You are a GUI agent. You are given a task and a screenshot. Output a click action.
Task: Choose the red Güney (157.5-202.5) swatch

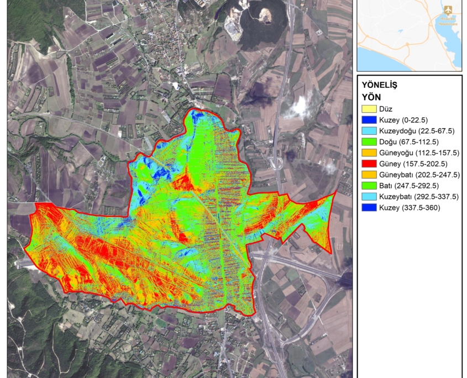pyautogui.click(x=369, y=164)
